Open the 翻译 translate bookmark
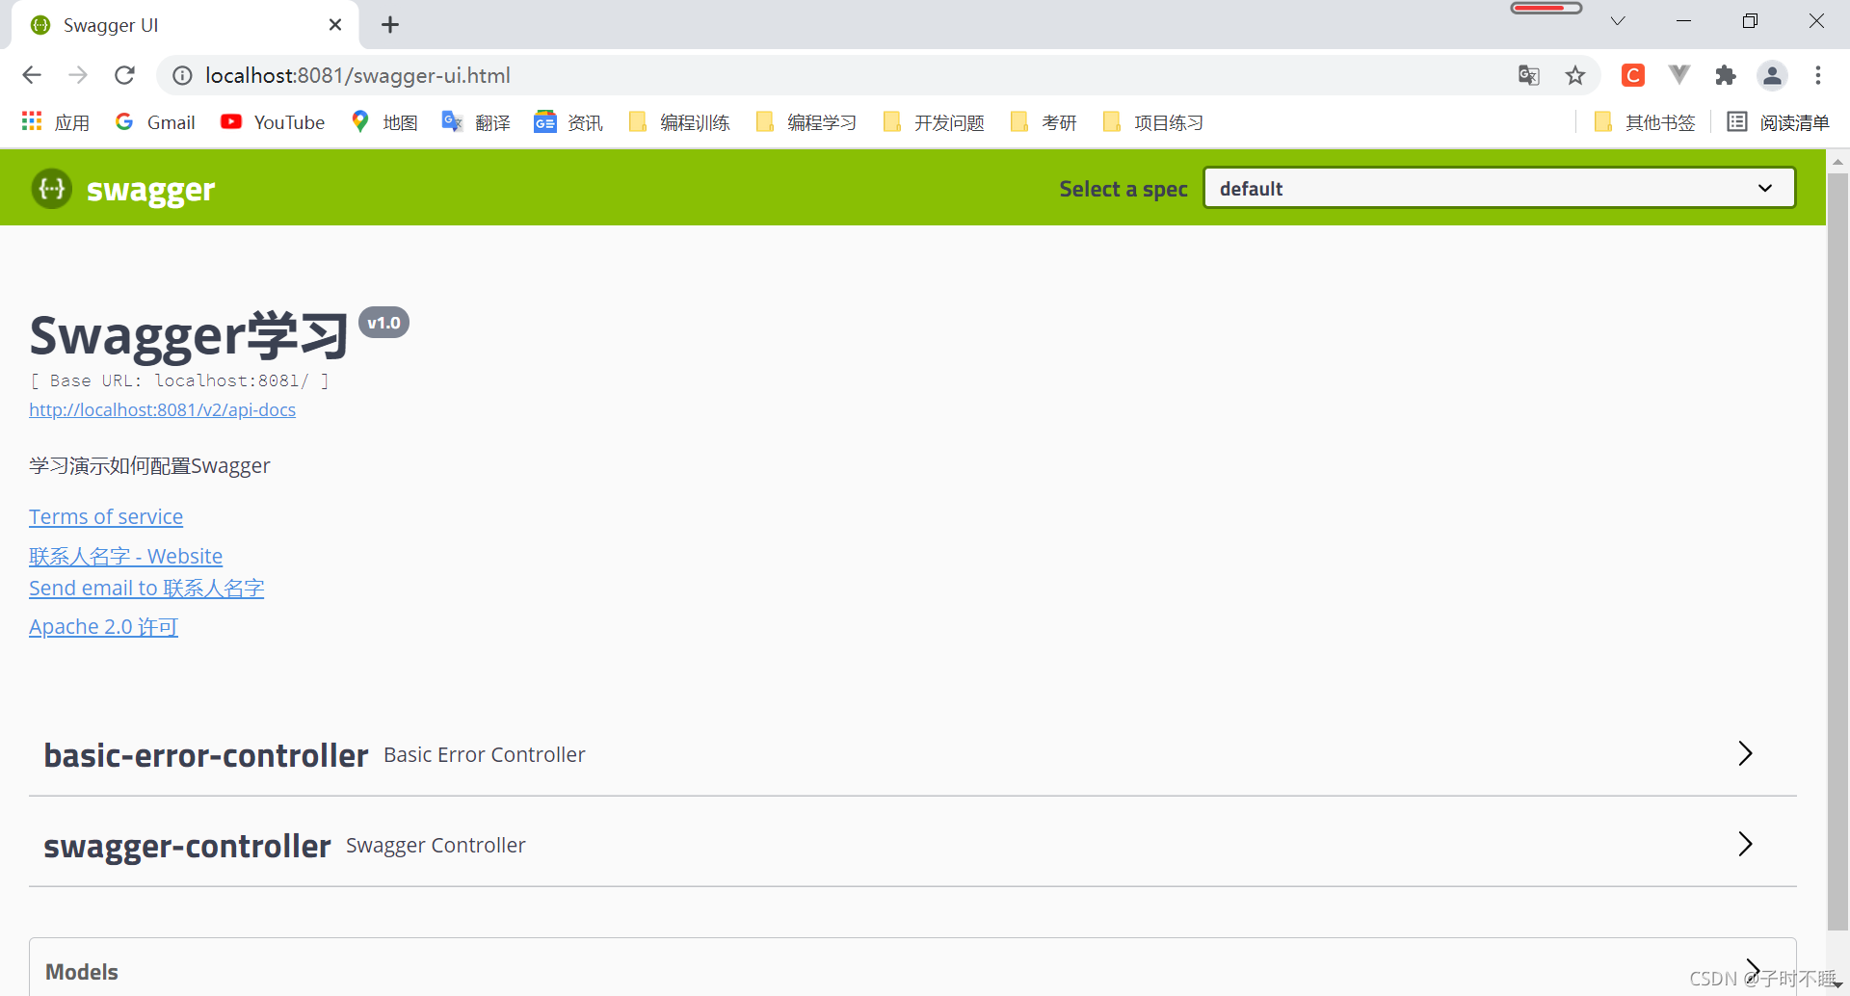 [x=476, y=122]
